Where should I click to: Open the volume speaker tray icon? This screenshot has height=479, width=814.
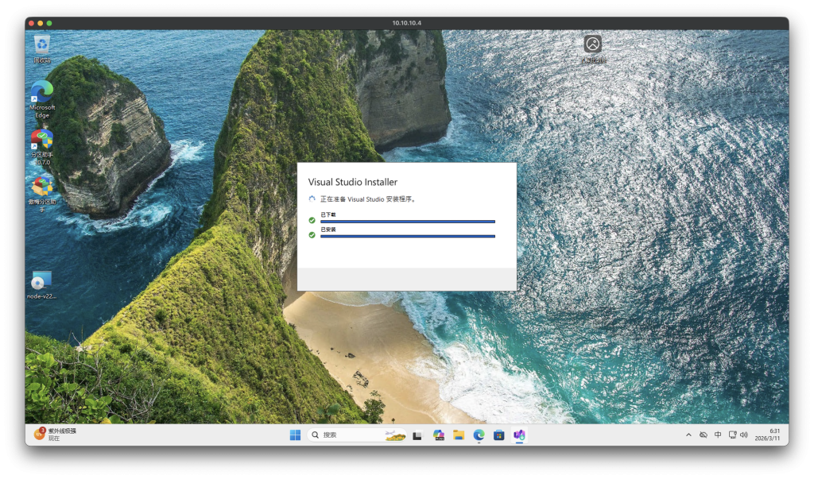[x=744, y=435]
